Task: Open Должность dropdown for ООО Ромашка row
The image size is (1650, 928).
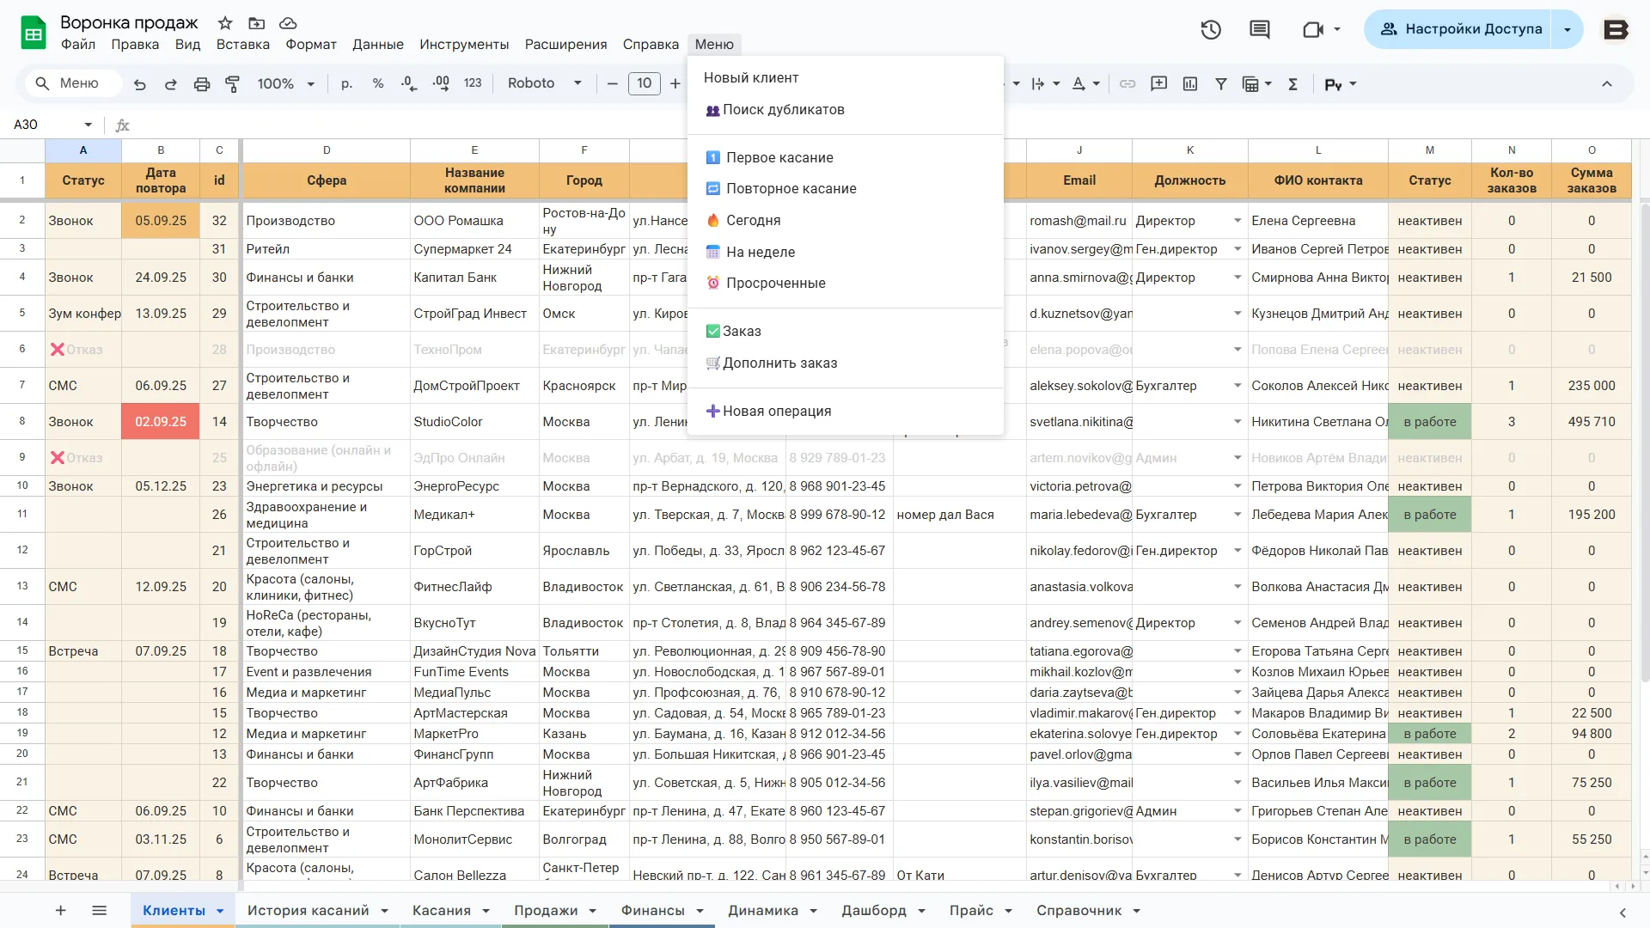Action: 1237,221
